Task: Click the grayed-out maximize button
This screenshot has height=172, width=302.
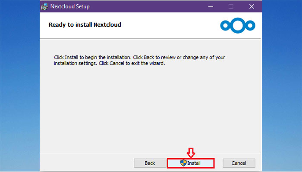Action: click(231, 6)
